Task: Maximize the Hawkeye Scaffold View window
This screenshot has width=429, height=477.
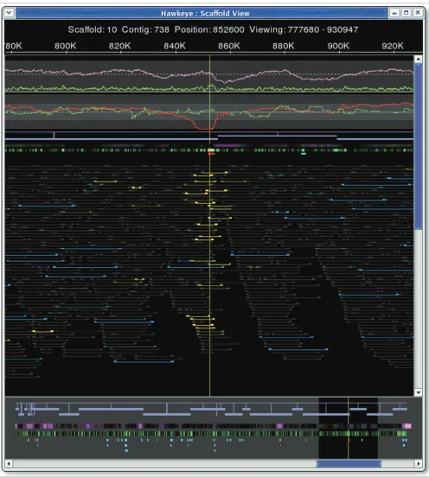Action: click(x=407, y=13)
